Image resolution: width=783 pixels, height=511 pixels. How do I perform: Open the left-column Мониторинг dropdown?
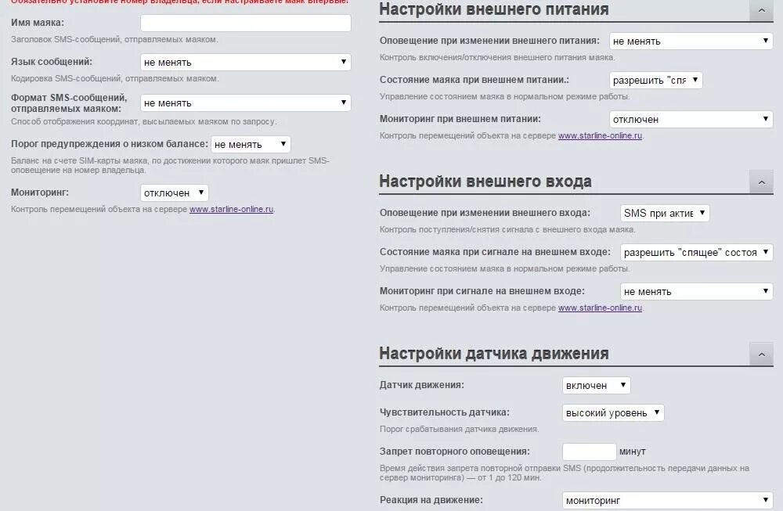pos(175,193)
